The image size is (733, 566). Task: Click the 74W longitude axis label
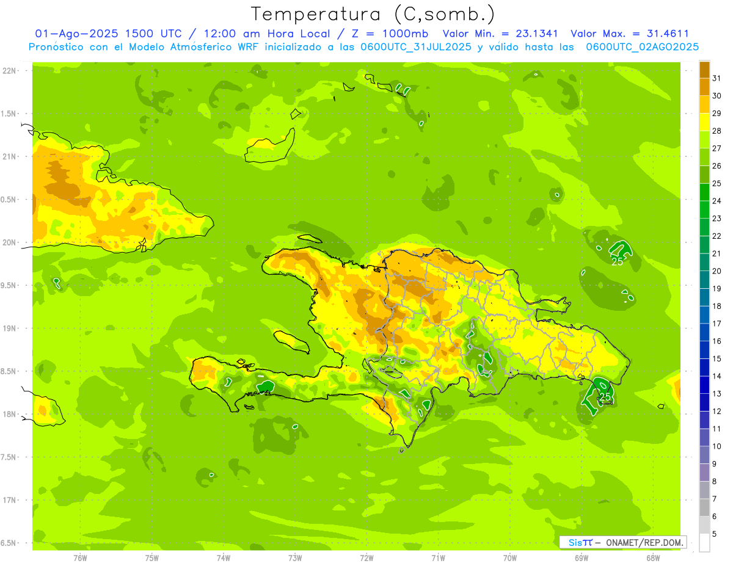click(x=224, y=558)
